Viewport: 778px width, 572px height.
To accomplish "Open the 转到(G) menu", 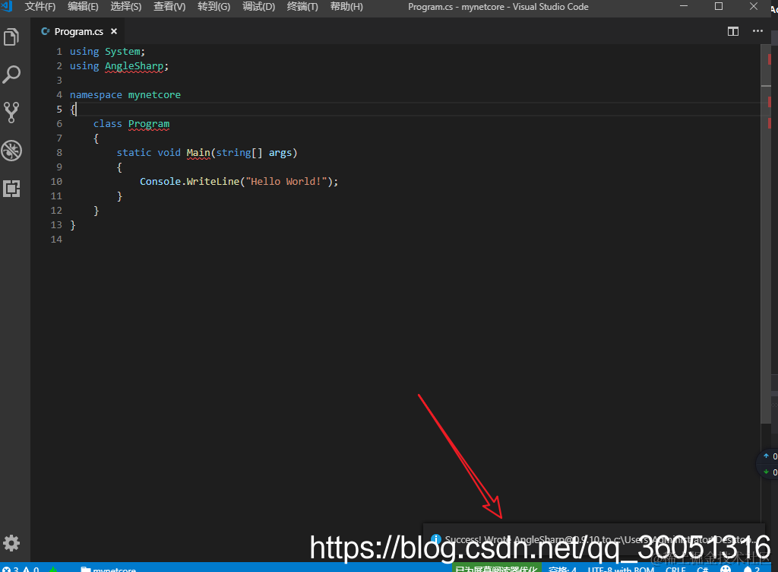I will click(x=213, y=7).
